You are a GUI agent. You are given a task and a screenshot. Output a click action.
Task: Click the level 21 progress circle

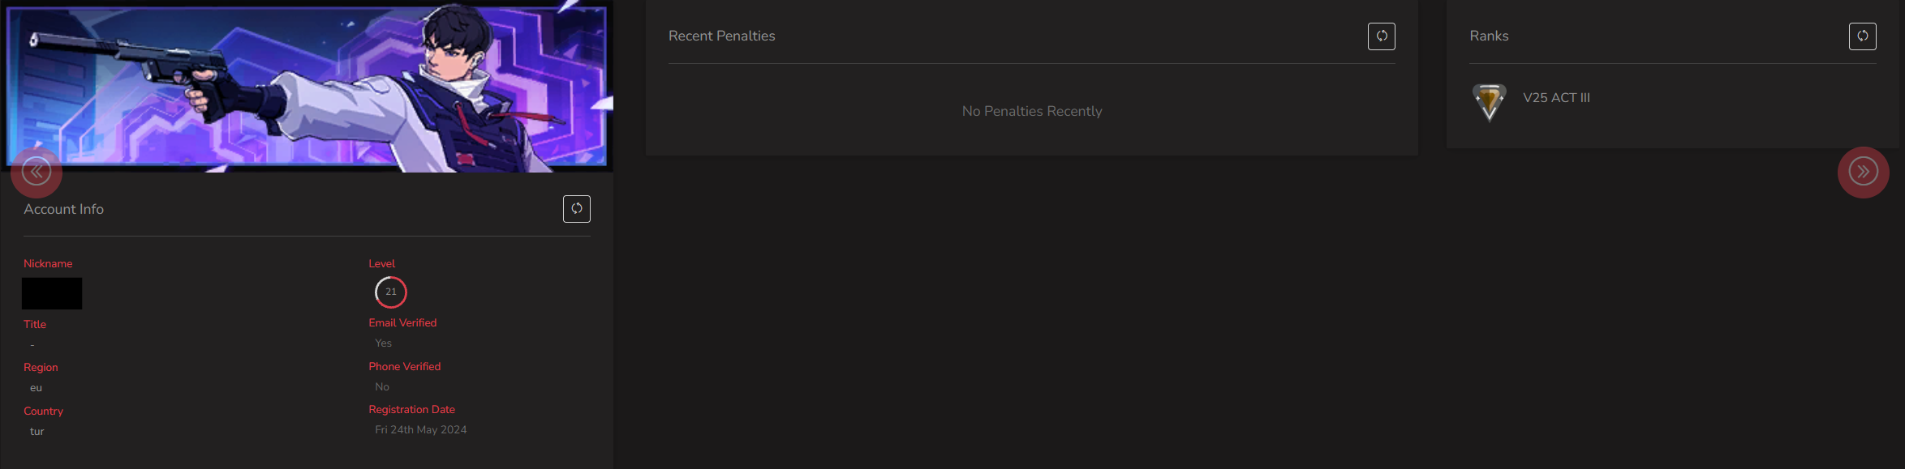point(391,292)
